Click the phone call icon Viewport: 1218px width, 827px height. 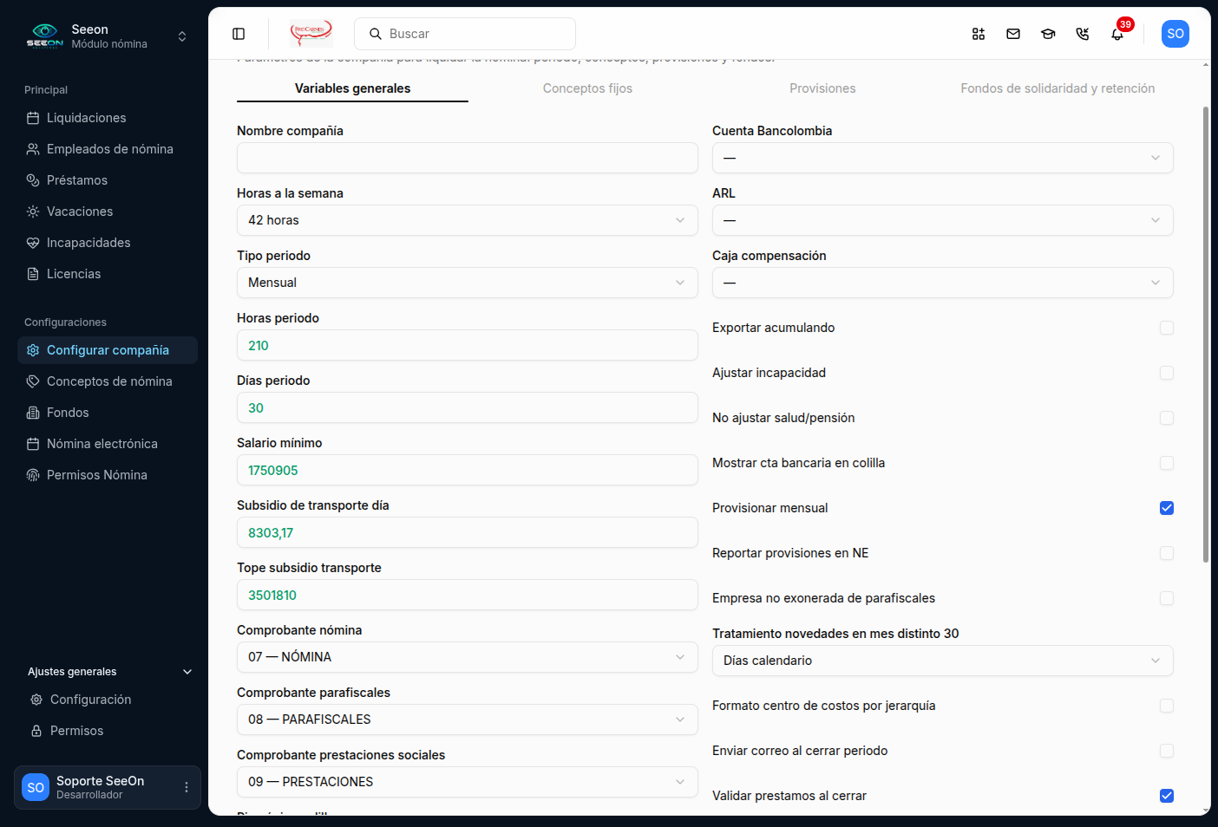click(1083, 34)
